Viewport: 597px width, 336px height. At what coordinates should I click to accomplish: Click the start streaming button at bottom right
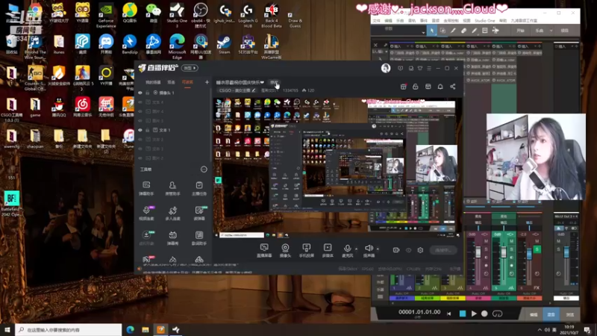pyautogui.click(x=443, y=250)
